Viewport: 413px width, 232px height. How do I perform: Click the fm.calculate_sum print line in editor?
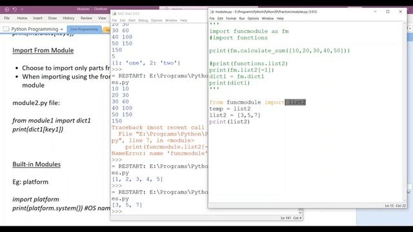click(x=279, y=50)
